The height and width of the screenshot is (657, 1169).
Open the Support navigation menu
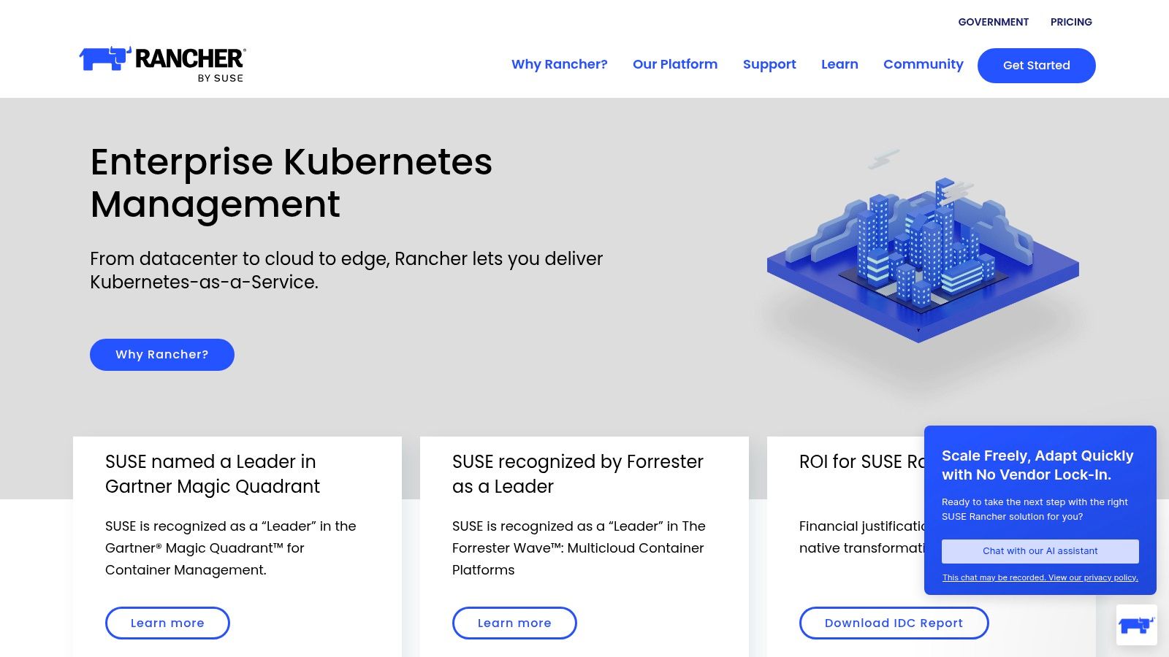point(769,64)
